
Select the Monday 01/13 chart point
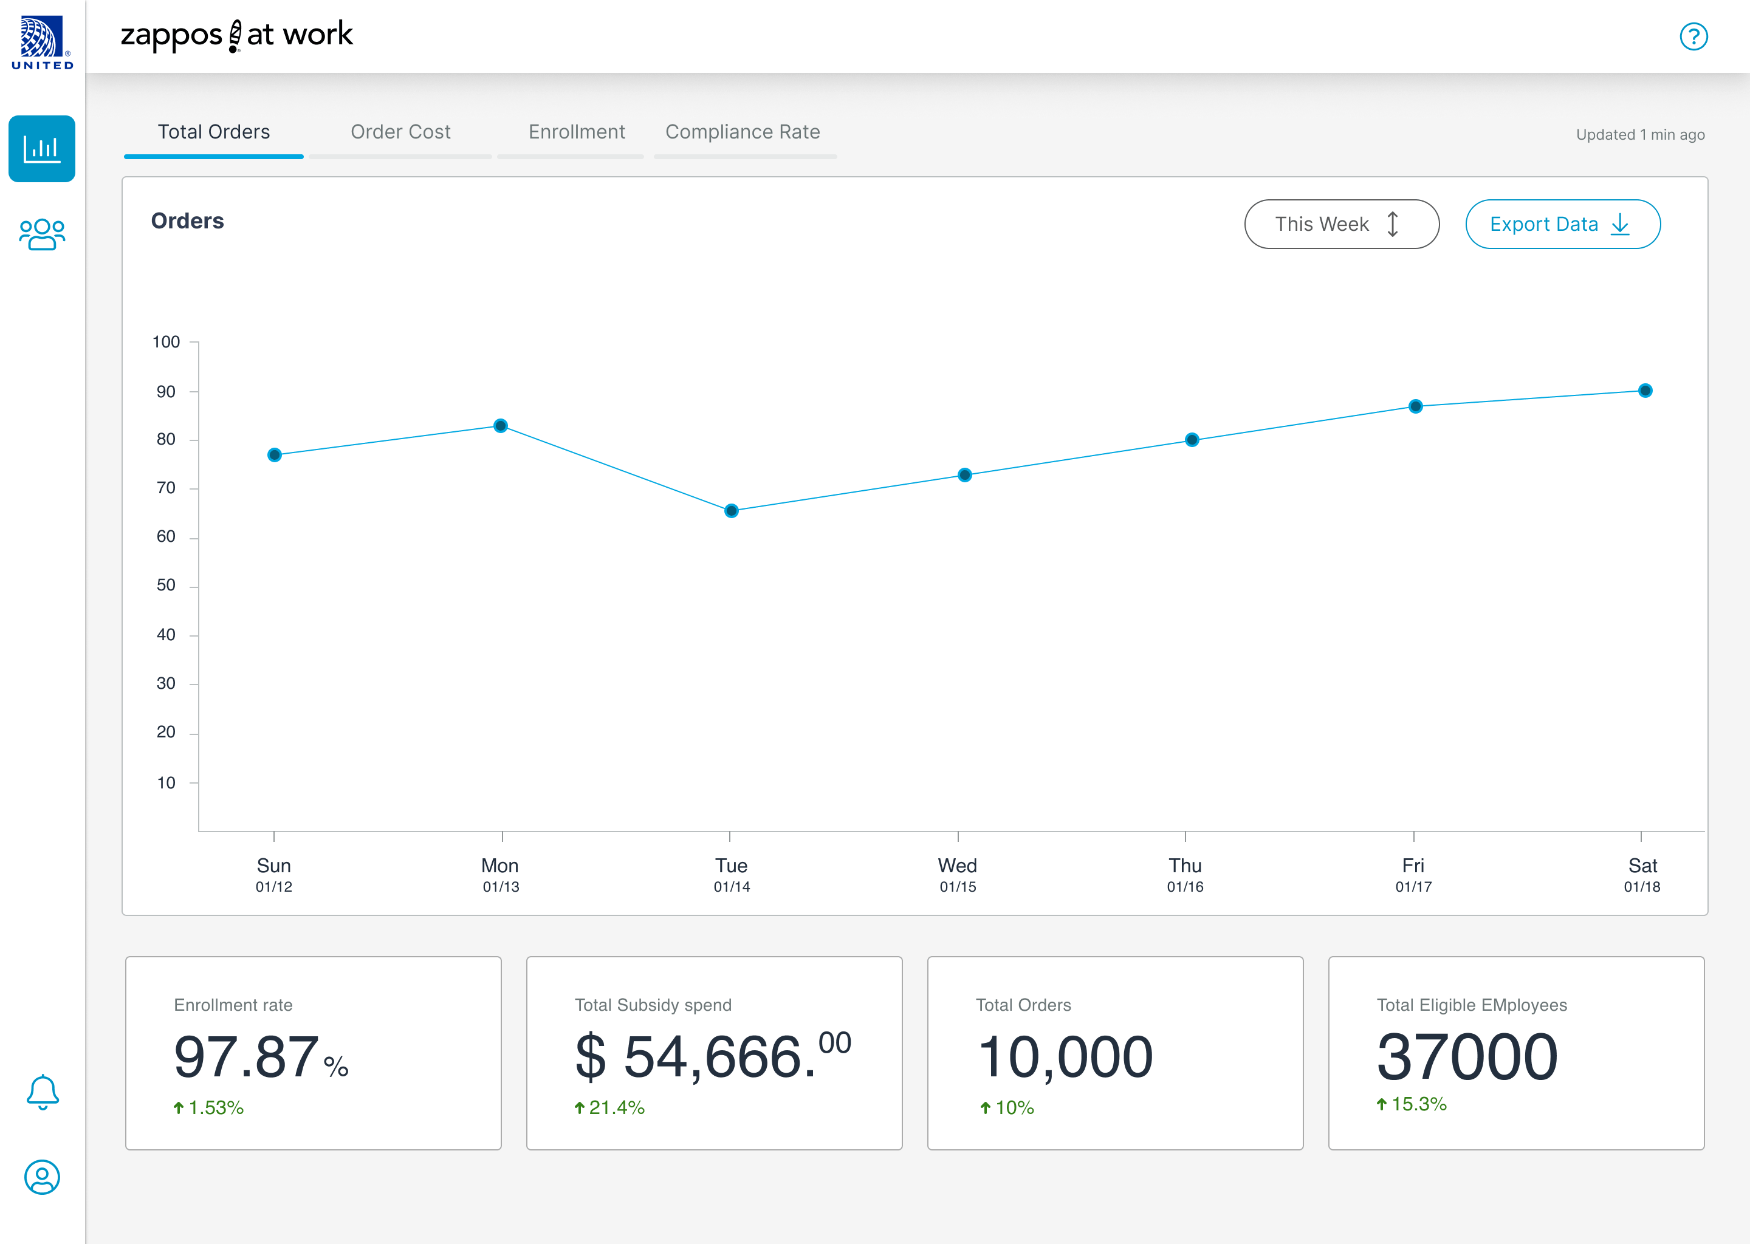500,426
